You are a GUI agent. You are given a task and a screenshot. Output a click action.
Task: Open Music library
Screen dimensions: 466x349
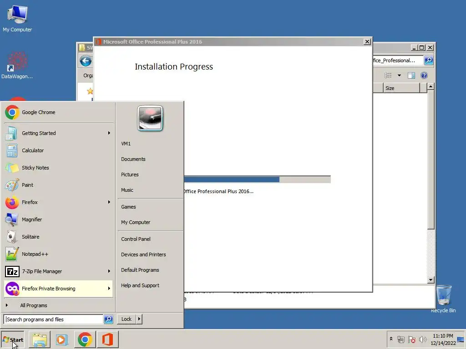coord(127,190)
